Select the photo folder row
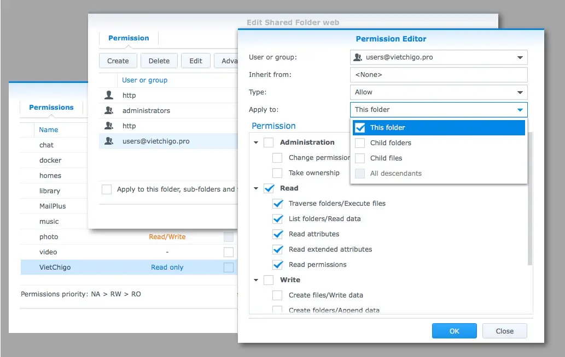Image resolution: width=565 pixels, height=357 pixels. coord(129,236)
